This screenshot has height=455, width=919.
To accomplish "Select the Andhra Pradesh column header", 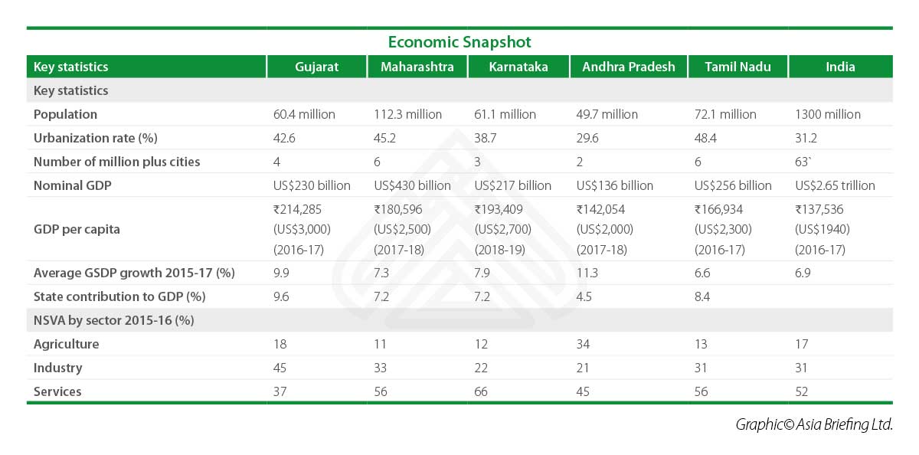I will click(x=629, y=67).
